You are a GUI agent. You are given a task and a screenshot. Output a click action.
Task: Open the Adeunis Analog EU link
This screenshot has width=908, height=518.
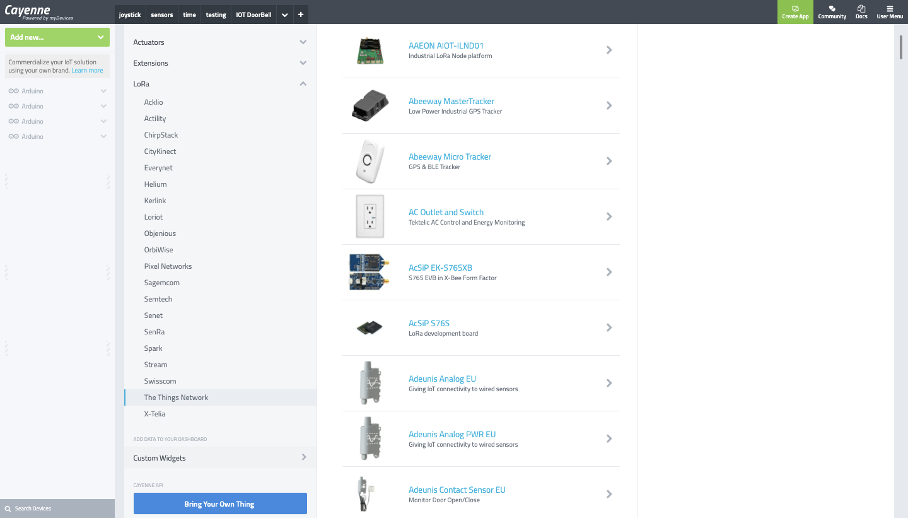[442, 379]
